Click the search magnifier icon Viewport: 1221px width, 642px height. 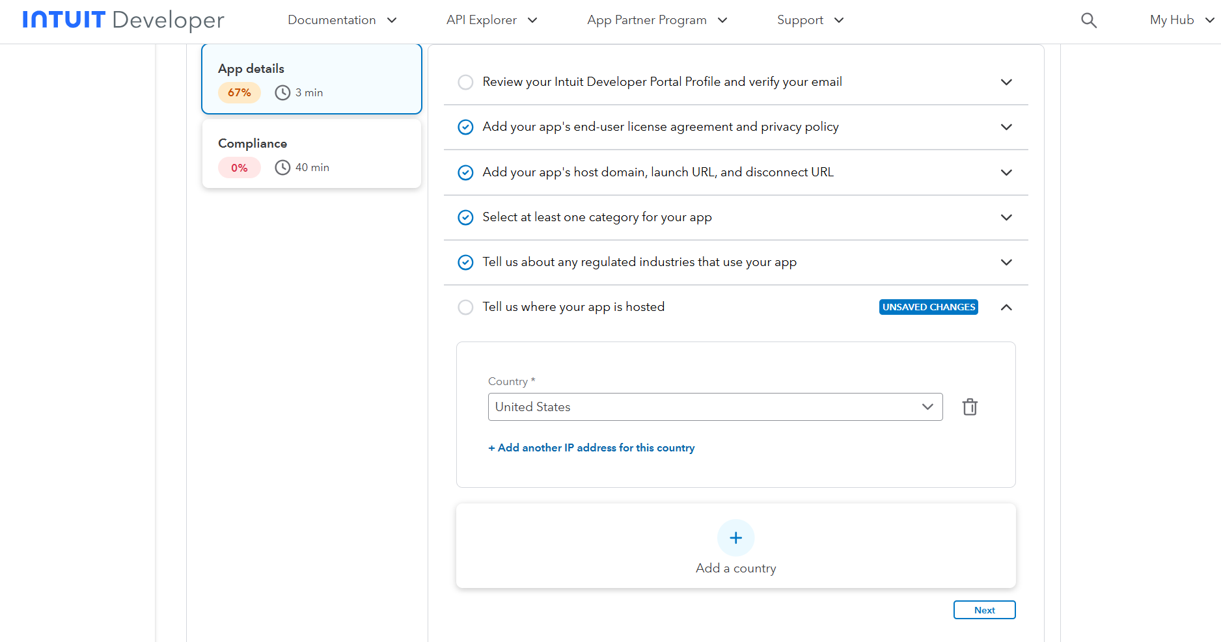pyautogui.click(x=1088, y=21)
